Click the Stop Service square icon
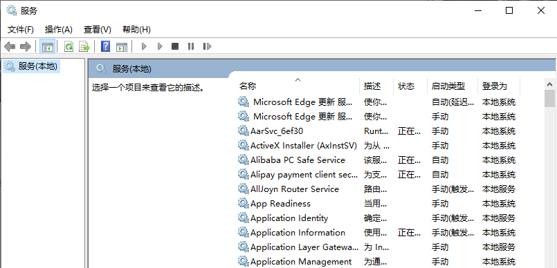The width and height of the screenshot is (557, 268). [x=175, y=46]
